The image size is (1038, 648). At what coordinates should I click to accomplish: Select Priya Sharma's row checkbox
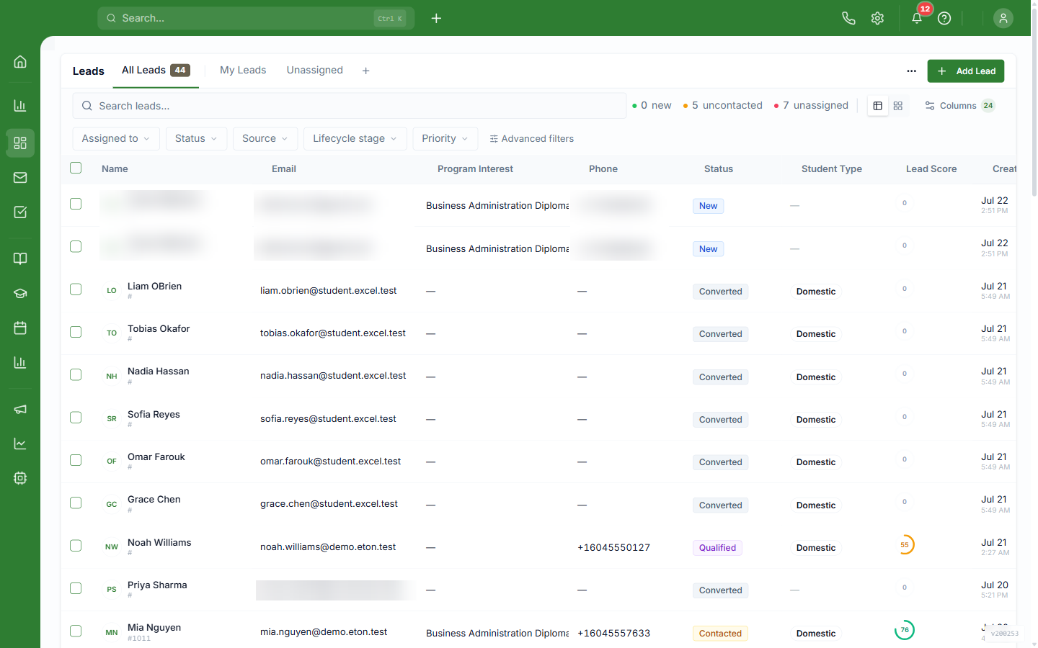tap(76, 588)
